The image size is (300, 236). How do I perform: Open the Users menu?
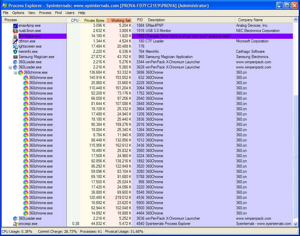point(70,13)
